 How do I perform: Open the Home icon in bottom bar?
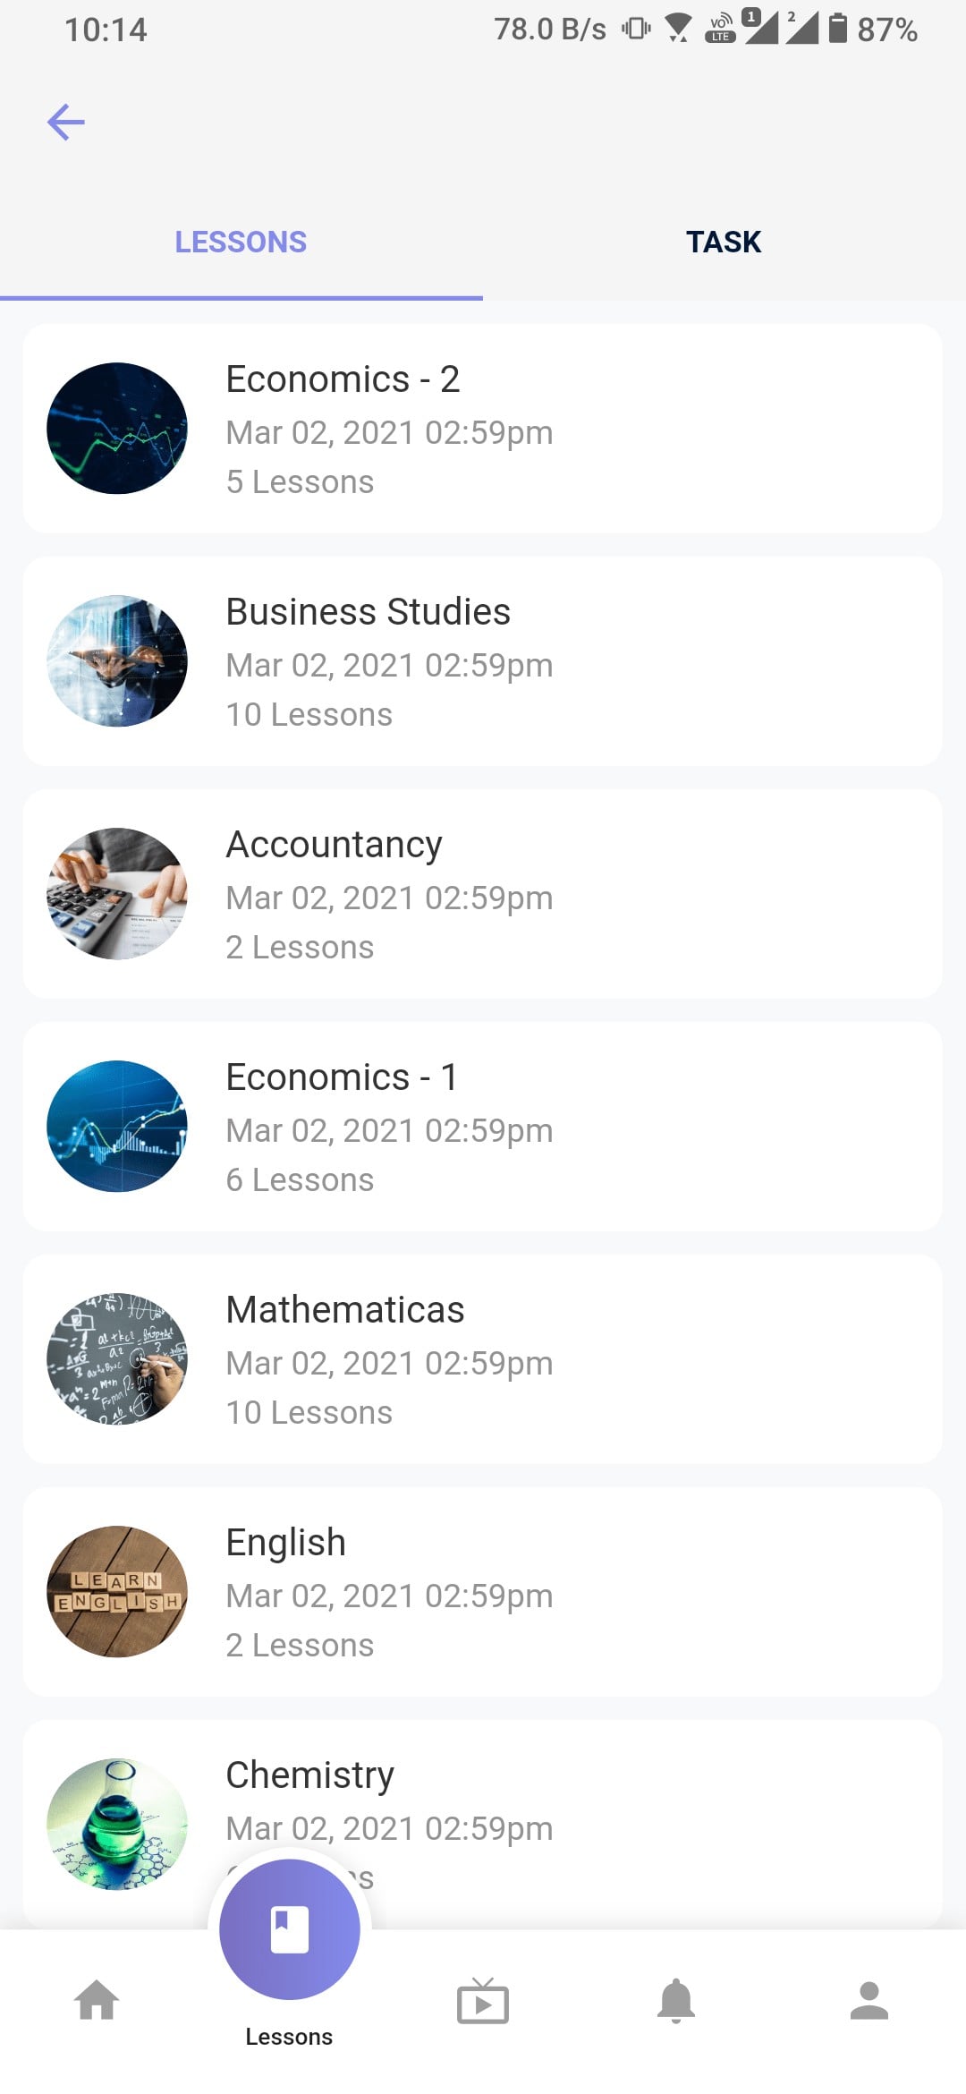click(97, 2001)
